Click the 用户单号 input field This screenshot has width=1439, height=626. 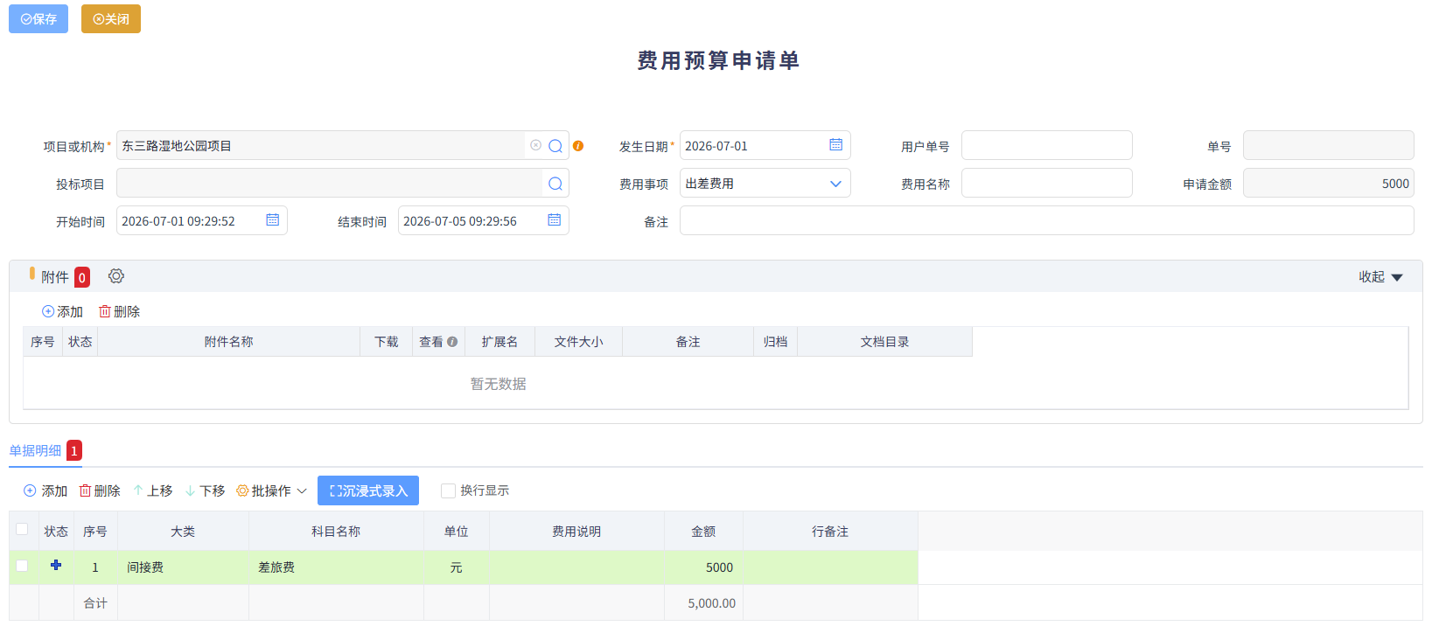point(1047,145)
